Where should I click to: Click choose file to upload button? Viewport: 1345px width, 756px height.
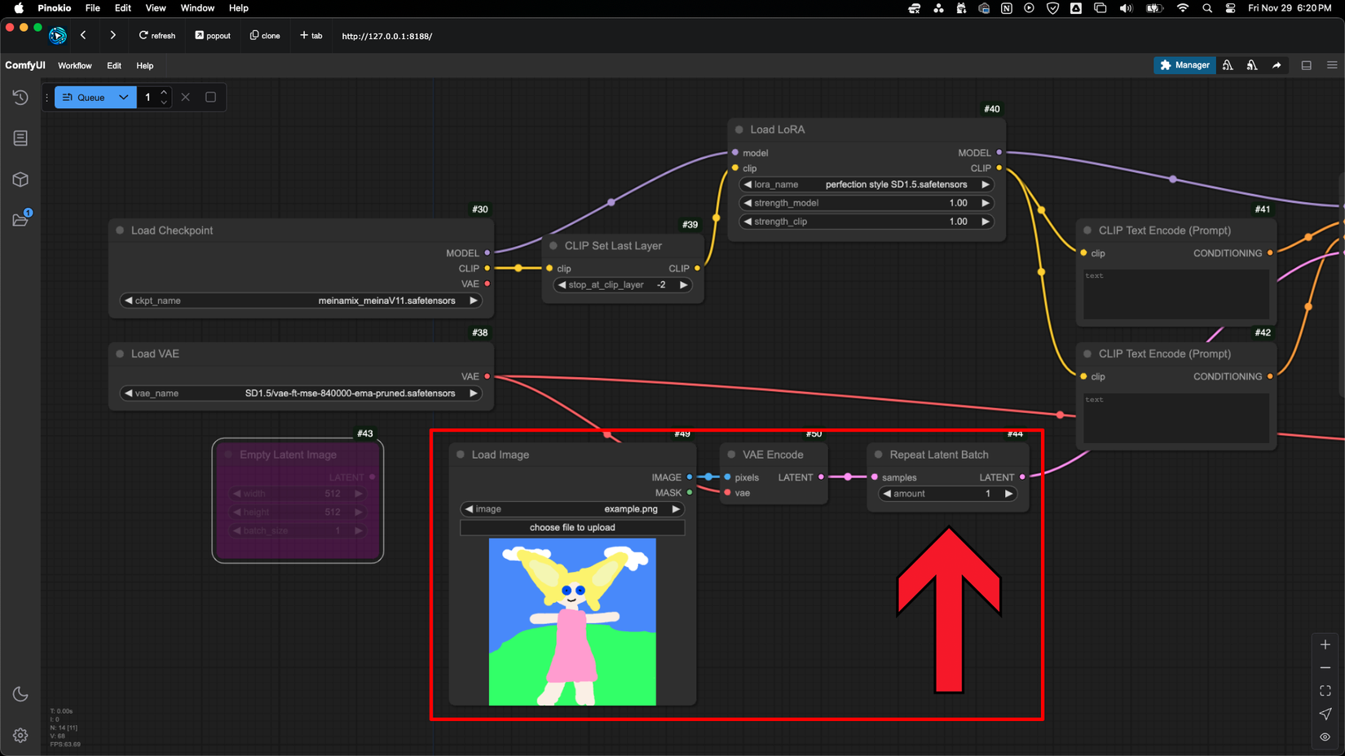(572, 528)
